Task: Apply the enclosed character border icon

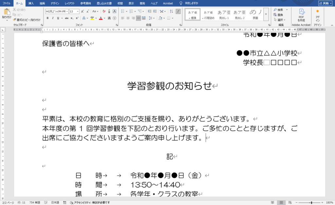Action: tap(115, 11)
